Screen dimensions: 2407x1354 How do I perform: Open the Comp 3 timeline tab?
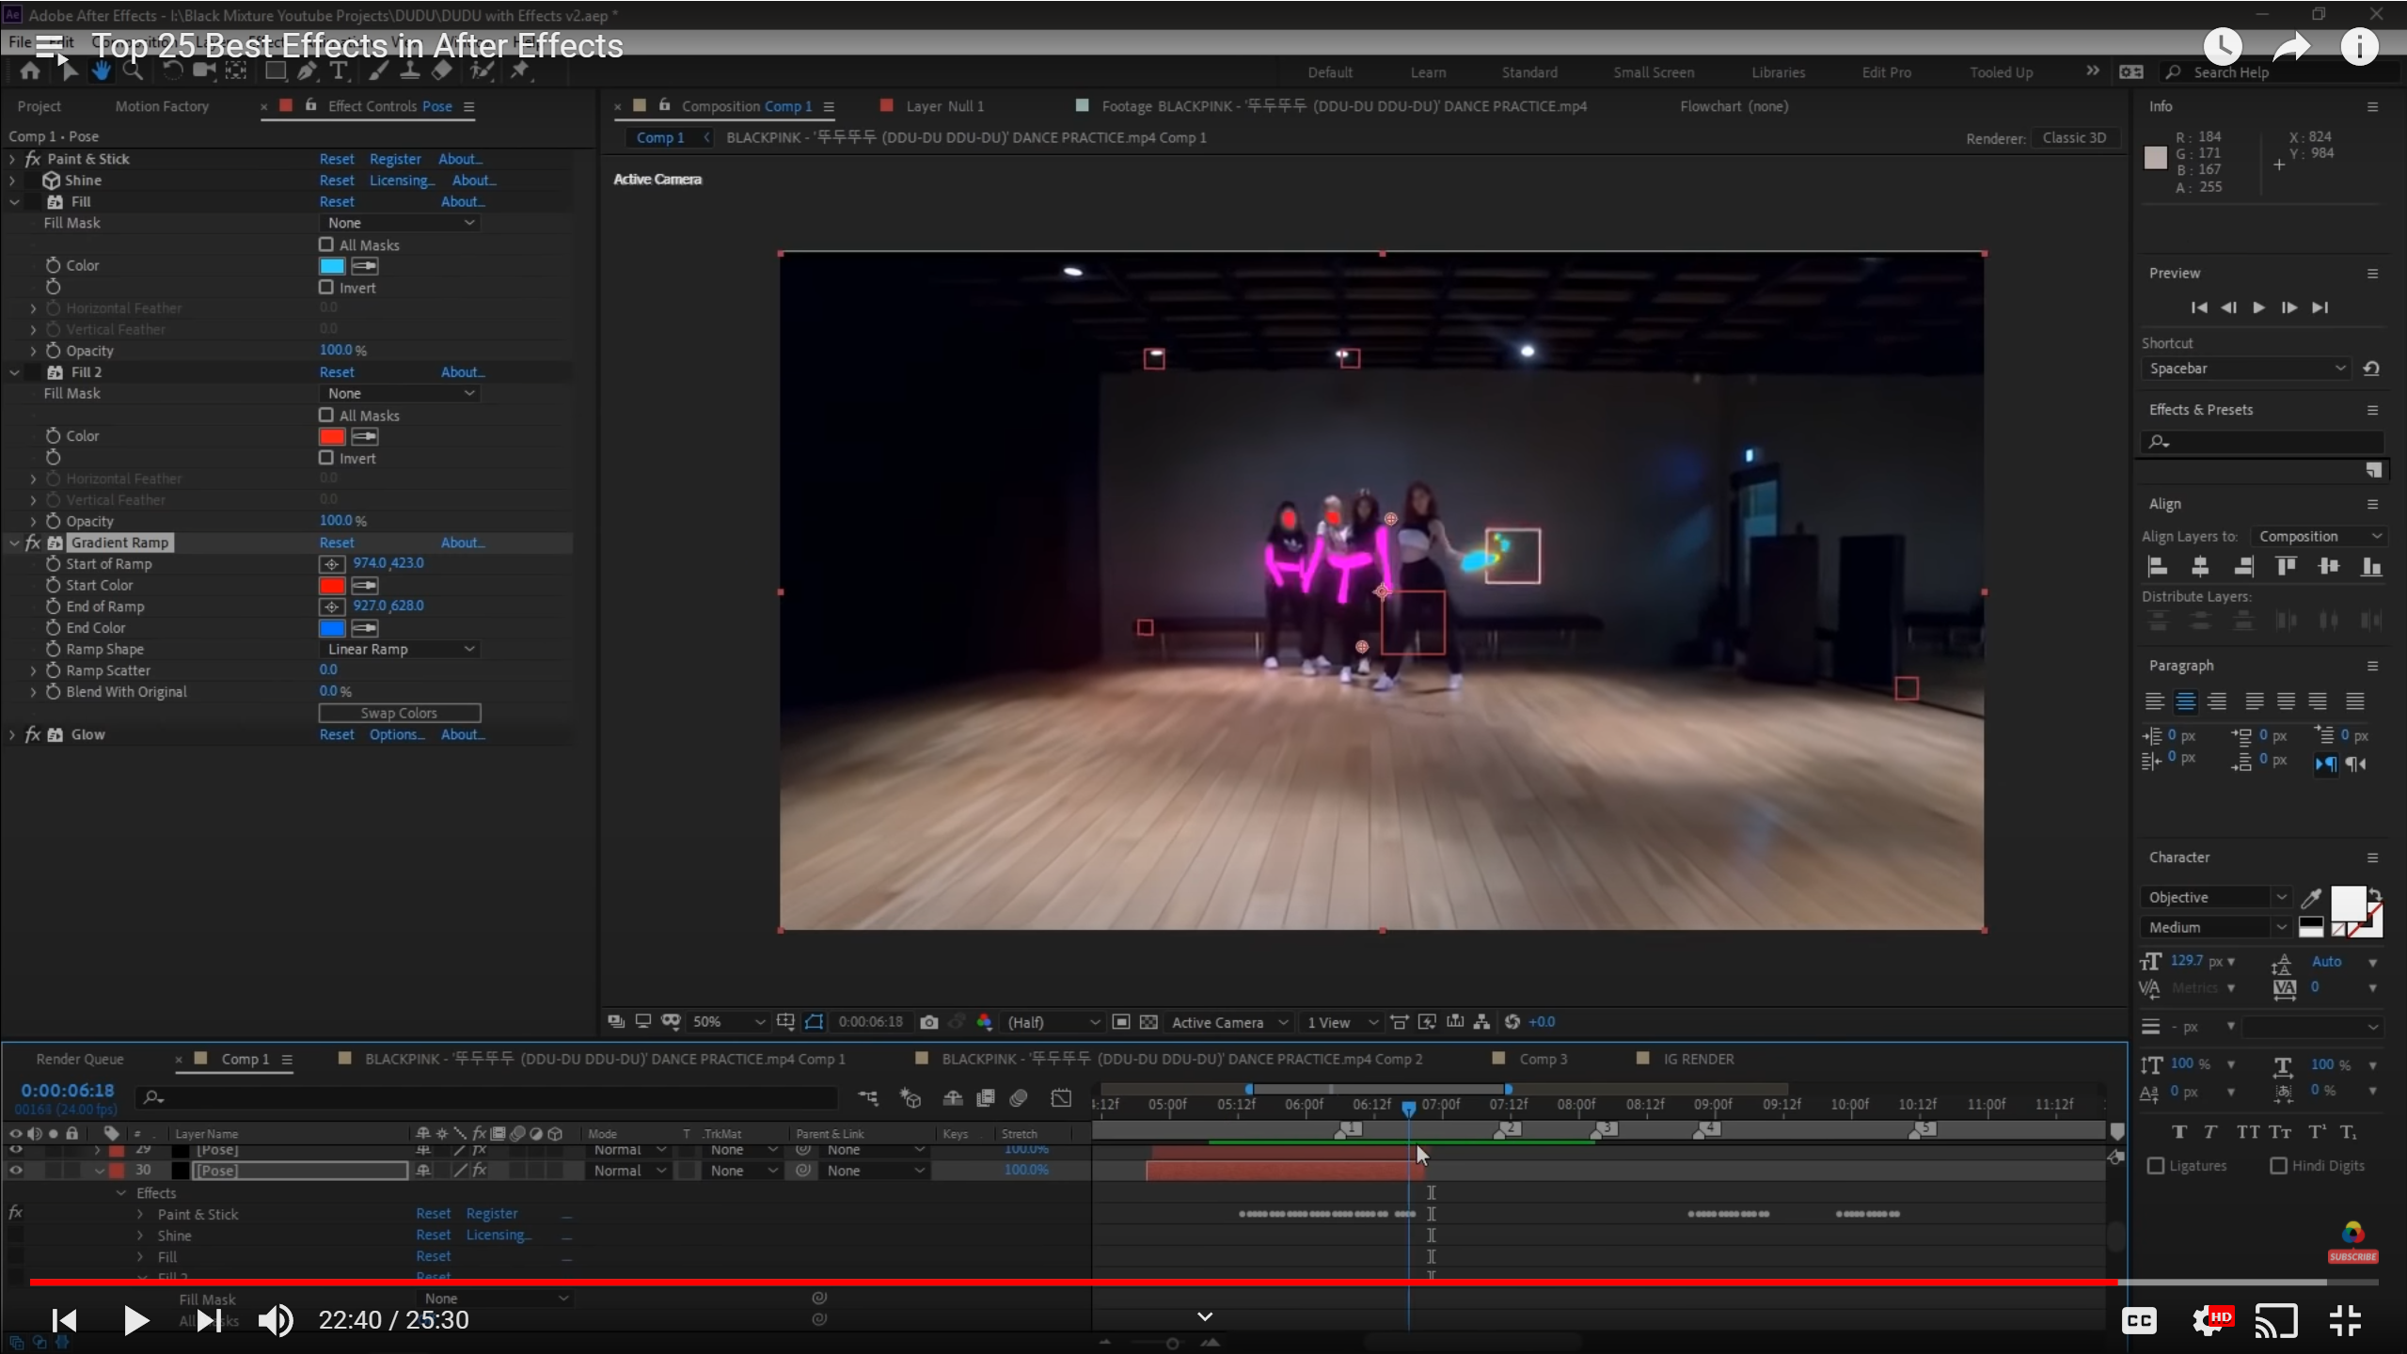[1543, 1059]
